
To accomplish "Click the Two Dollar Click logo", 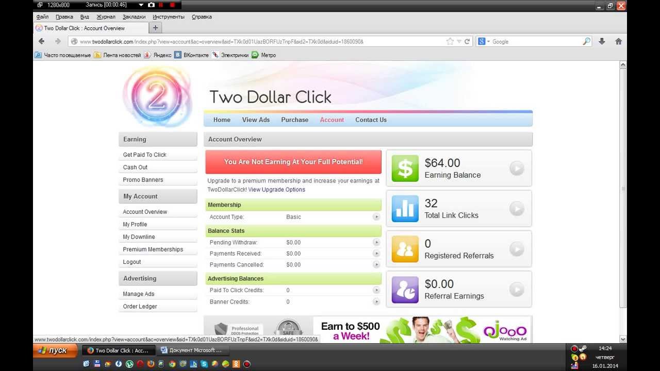I will pyautogui.click(x=157, y=96).
